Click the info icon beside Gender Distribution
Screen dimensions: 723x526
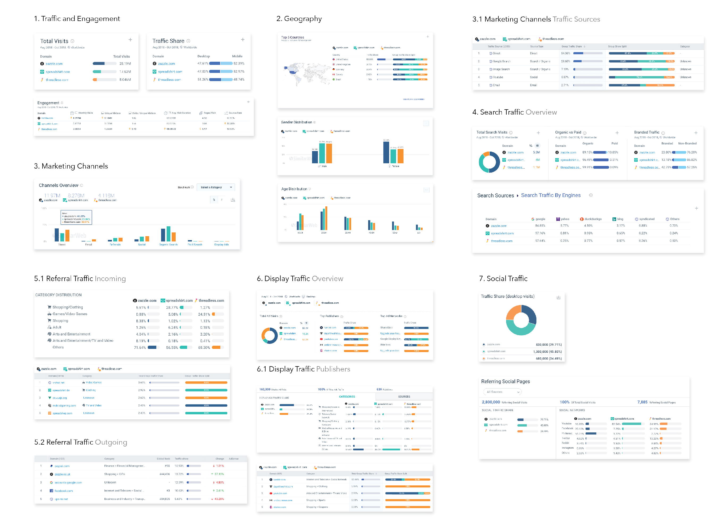tap(315, 123)
